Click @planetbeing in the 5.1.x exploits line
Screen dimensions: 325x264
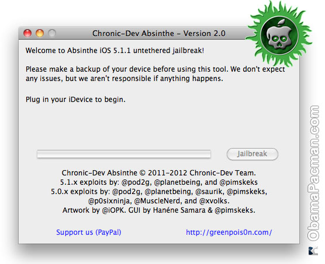pyautogui.click(x=178, y=182)
